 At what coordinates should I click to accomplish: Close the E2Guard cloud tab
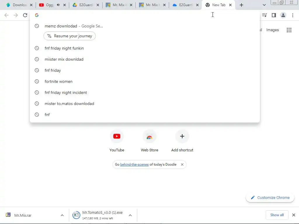click(x=197, y=5)
